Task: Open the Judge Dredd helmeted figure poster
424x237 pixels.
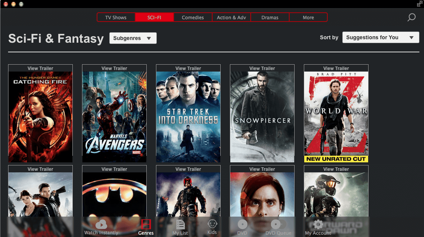Action: click(188, 194)
